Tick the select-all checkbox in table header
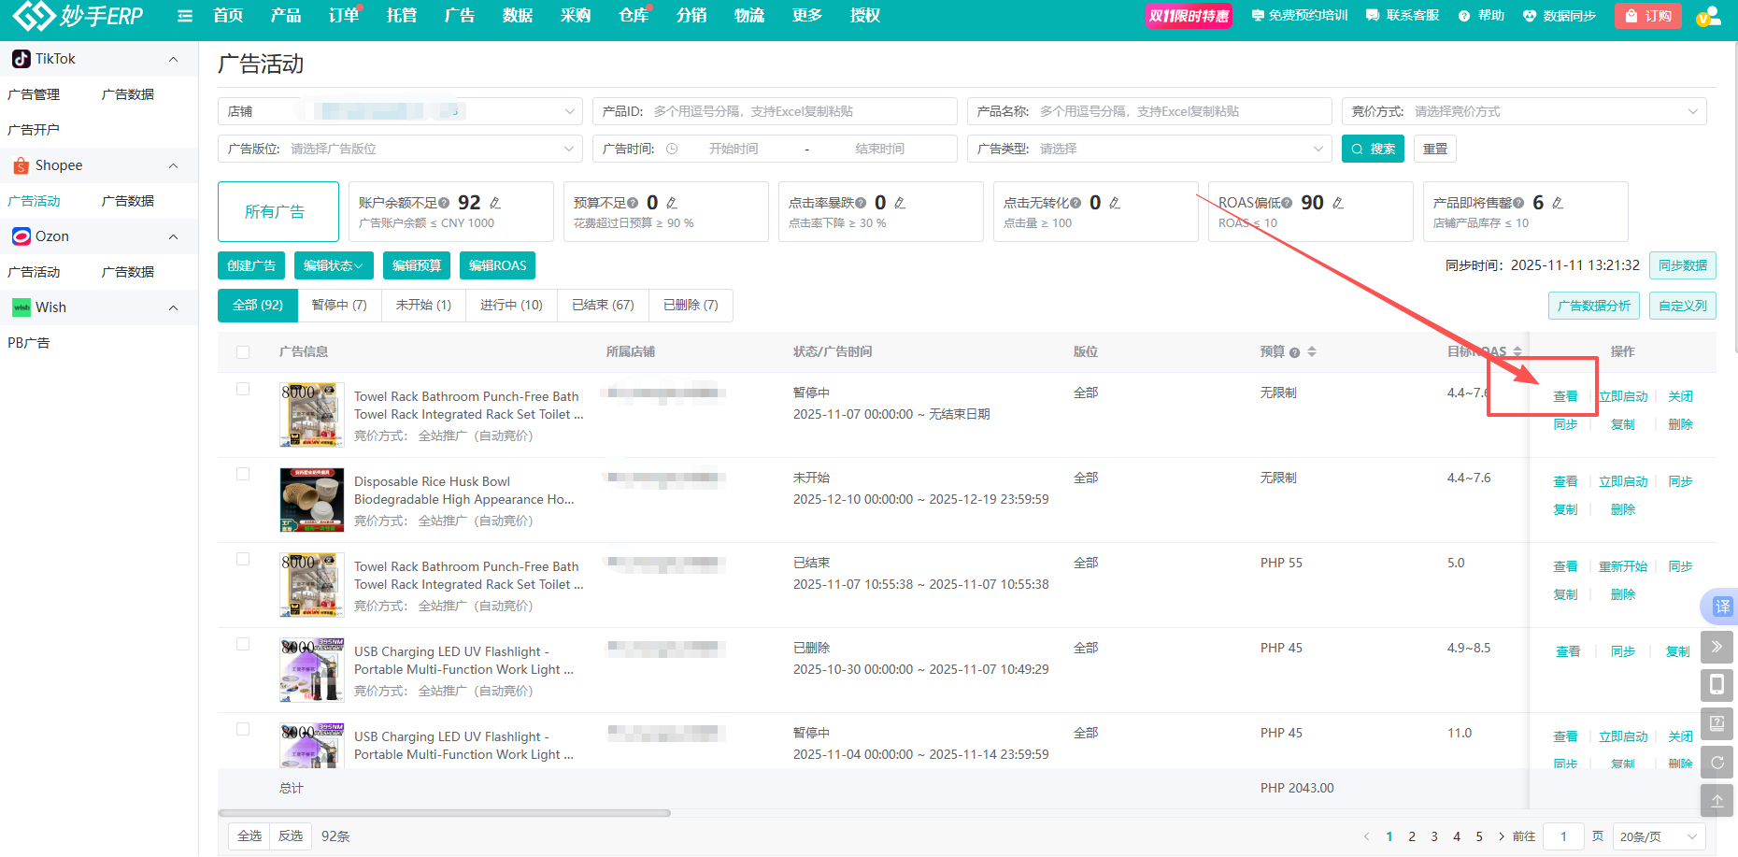 click(x=243, y=352)
